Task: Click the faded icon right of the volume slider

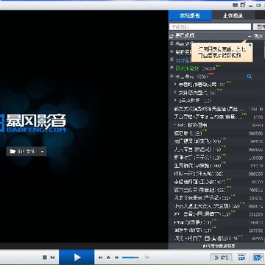Action: tap(147, 258)
